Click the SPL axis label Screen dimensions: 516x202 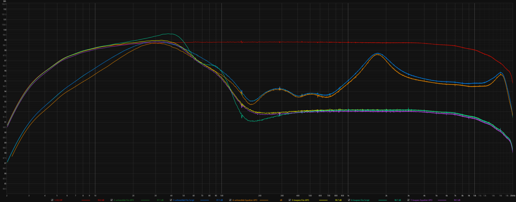tap(4, 2)
